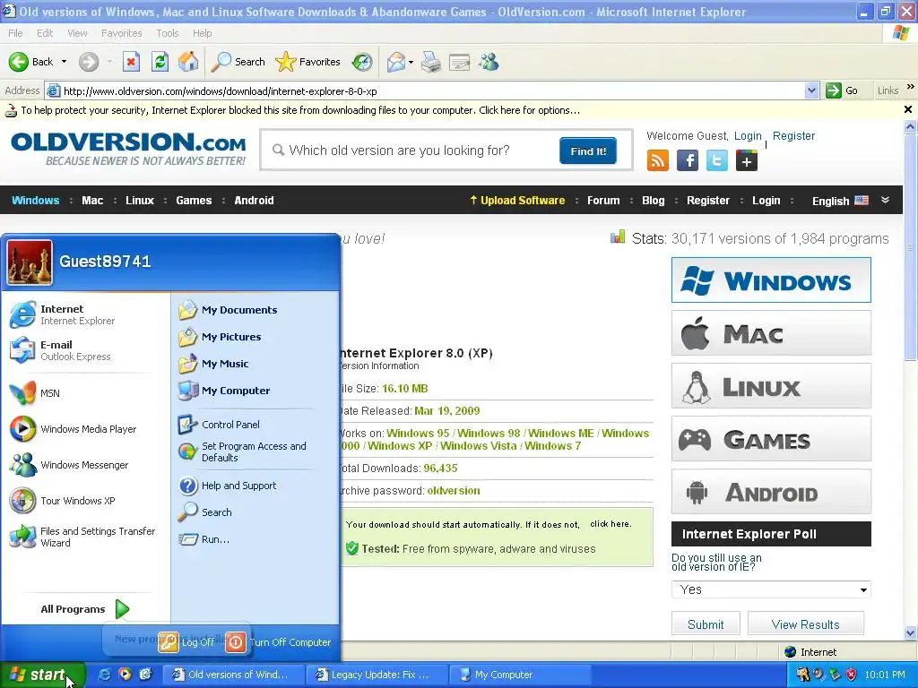Image resolution: width=918 pixels, height=688 pixels.
Task: Open the Favorites menu
Action: (121, 33)
